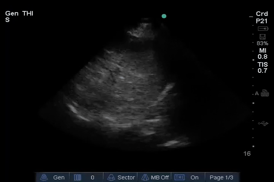274x182 pixels.
Task: Click the save disk storage icon
Action: click(x=263, y=37)
